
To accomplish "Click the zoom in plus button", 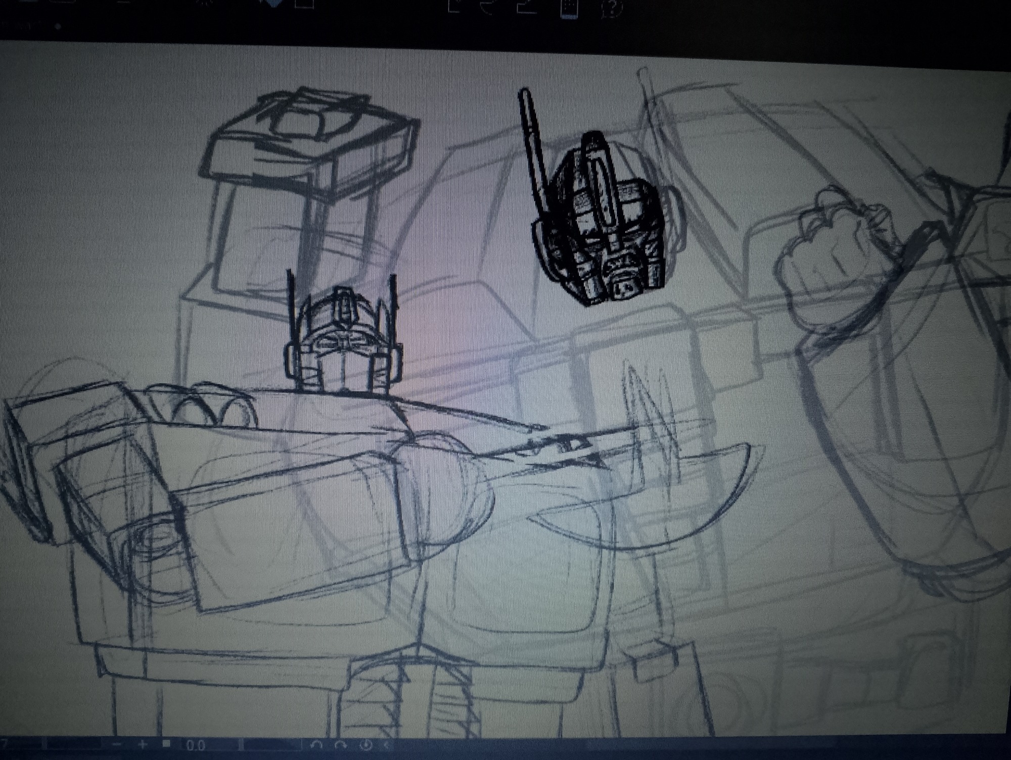I will tap(142, 744).
